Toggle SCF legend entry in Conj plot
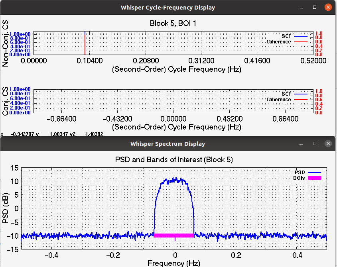The image size is (337, 267). click(x=286, y=94)
